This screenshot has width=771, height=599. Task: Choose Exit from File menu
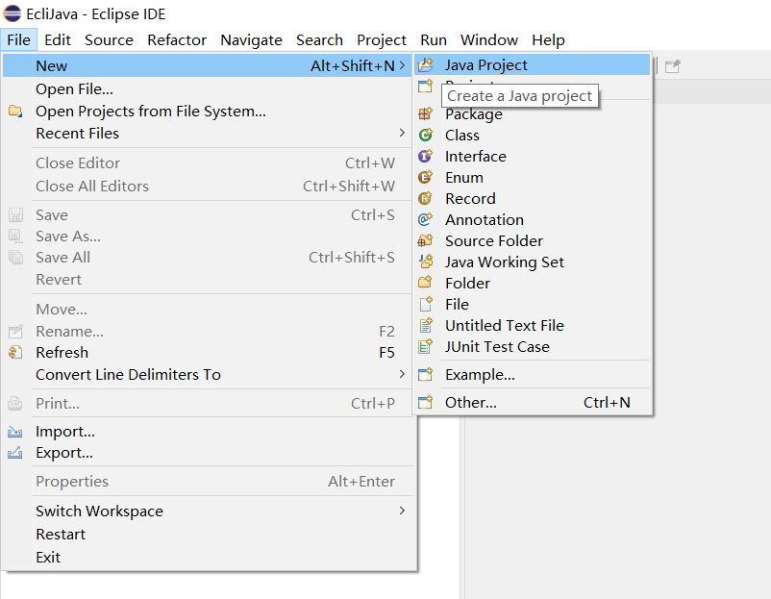(x=207, y=557)
